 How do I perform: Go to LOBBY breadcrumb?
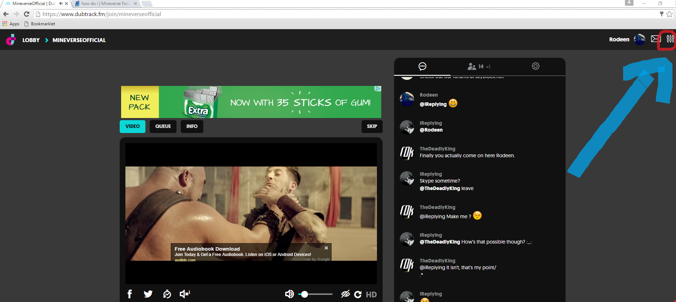click(x=31, y=40)
